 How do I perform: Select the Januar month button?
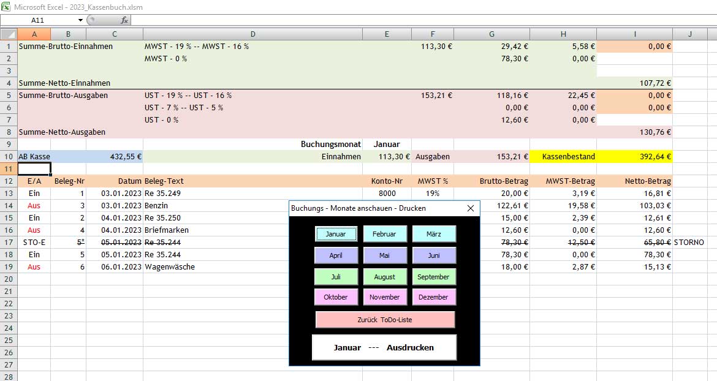(336, 234)
